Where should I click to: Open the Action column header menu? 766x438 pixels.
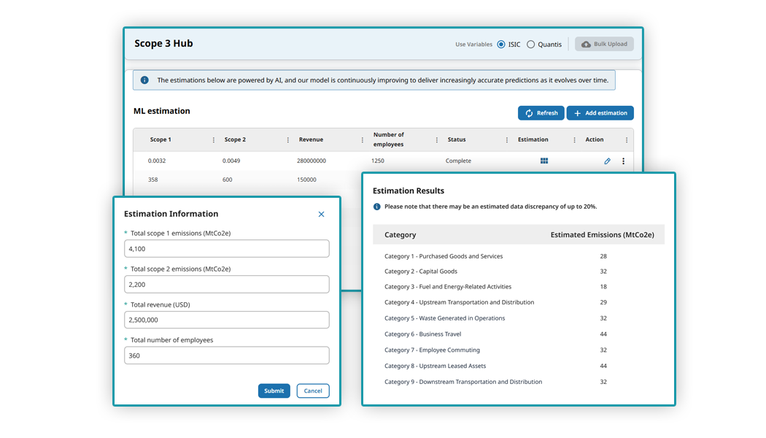pos(627,139)
